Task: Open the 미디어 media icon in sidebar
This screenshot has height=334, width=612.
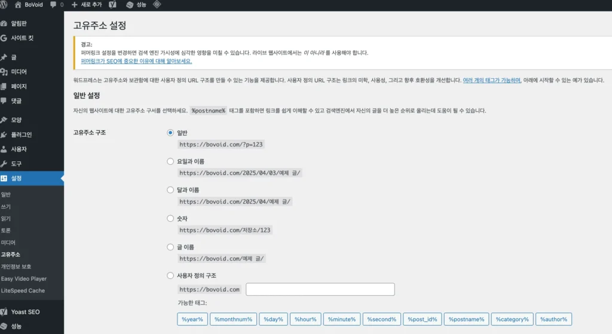Action: coord(5,72)
